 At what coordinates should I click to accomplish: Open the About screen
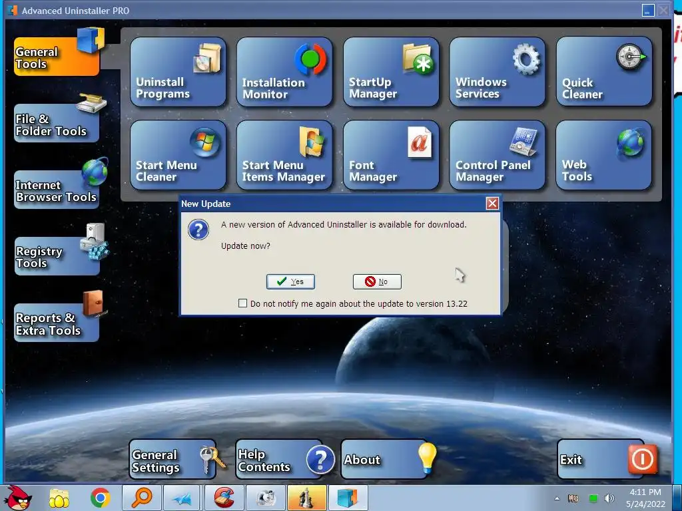tap(384, 460)
